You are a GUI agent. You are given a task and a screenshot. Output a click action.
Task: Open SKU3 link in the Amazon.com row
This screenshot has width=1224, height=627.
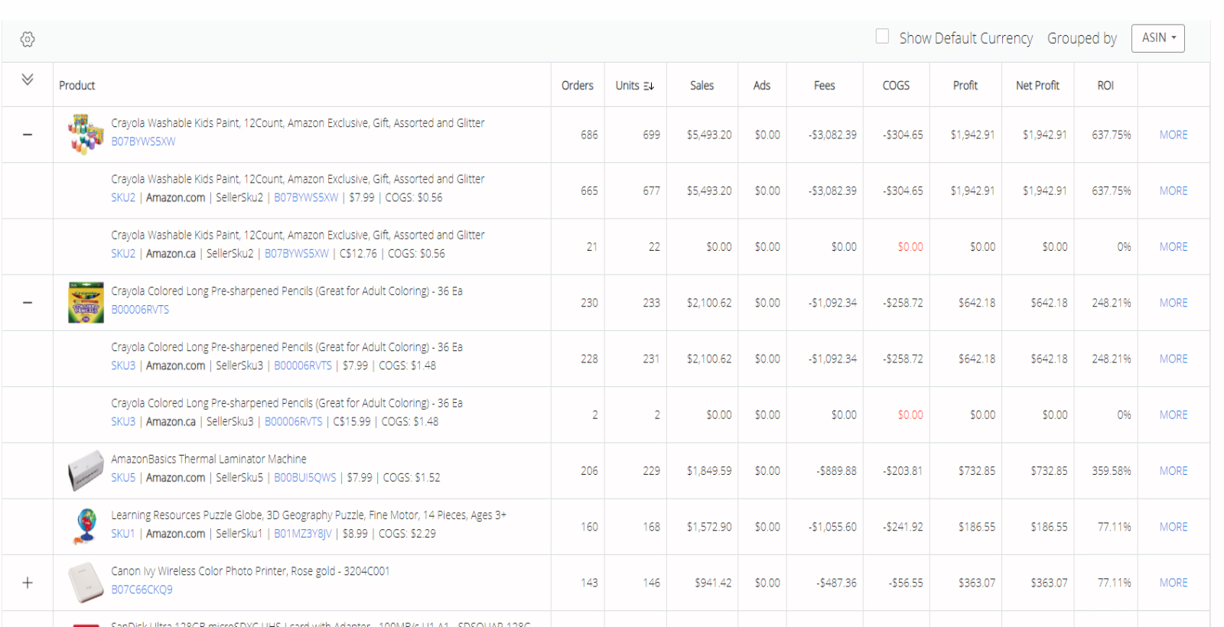point(123,365)
